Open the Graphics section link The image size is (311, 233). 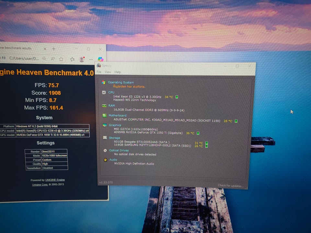click(115, 125)
